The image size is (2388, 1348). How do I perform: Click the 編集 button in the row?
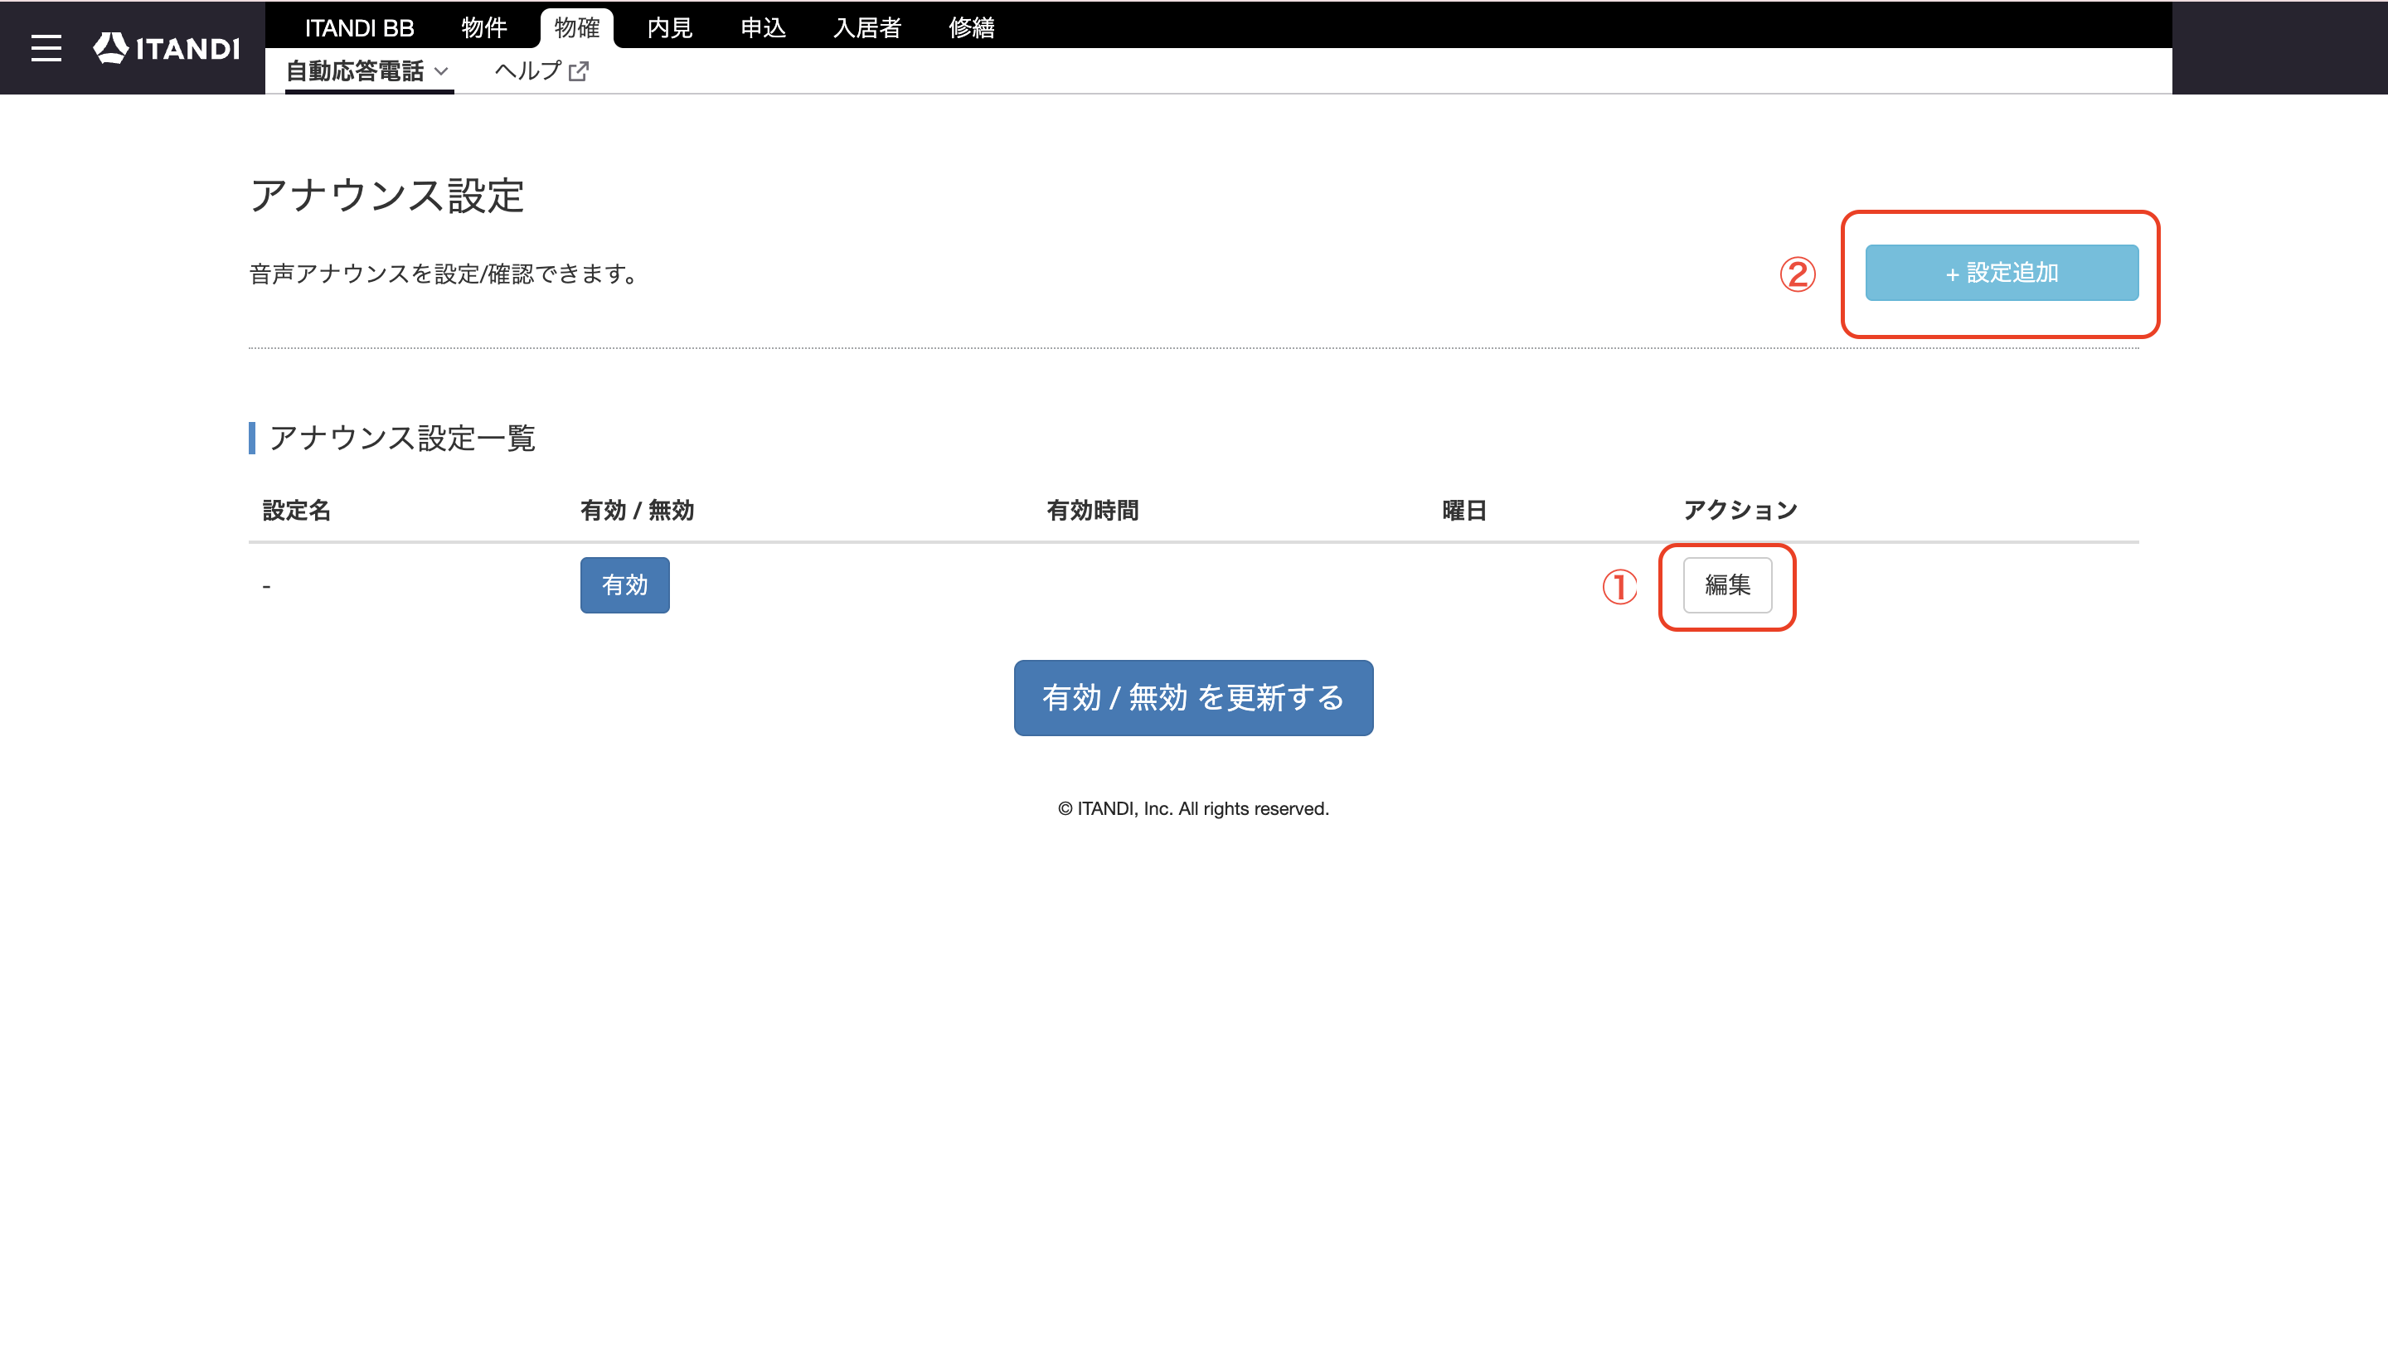coord(1727,585)
